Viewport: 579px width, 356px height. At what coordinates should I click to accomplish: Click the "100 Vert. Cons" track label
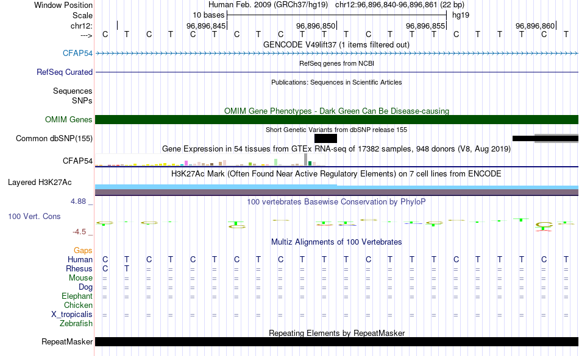tap(34, 216)
